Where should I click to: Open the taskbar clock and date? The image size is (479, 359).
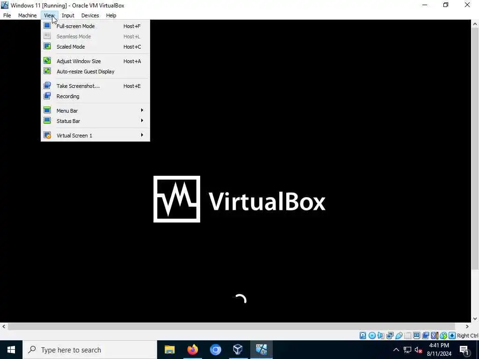[439, 350]
